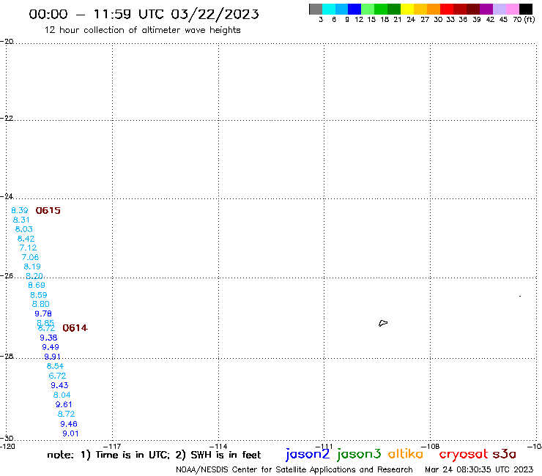Select the purple swatch between 39 and 42

(x=486, y=9)
